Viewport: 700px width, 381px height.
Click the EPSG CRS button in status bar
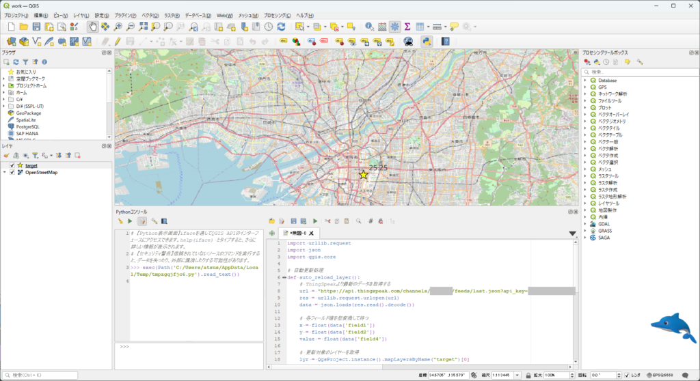pyautogui.click(x=660, y=376)
